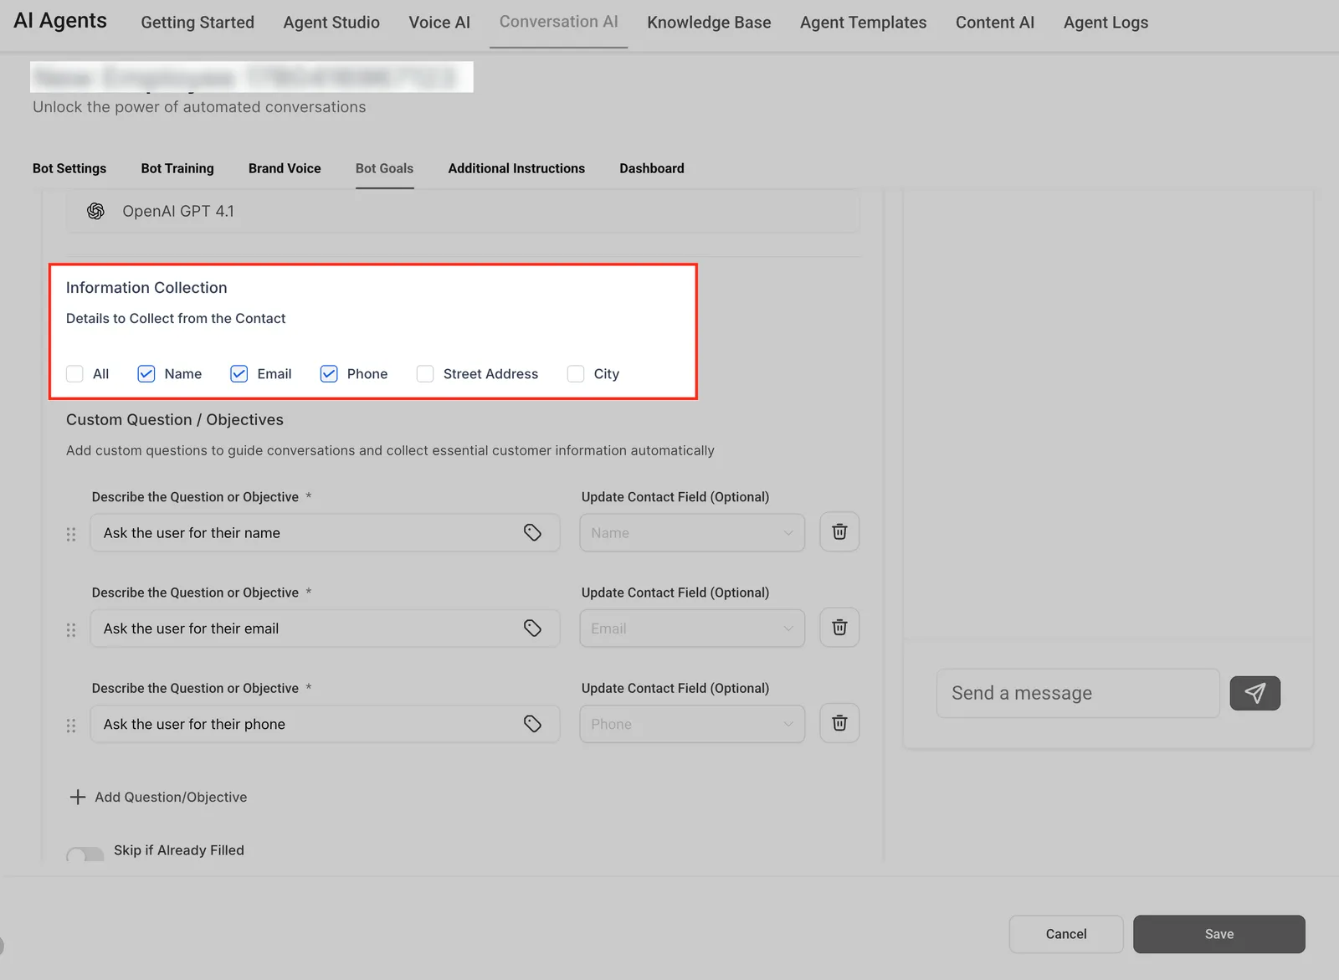Enable the Street Address checkbox
The image size is (1339, 980).
[425, 373]
